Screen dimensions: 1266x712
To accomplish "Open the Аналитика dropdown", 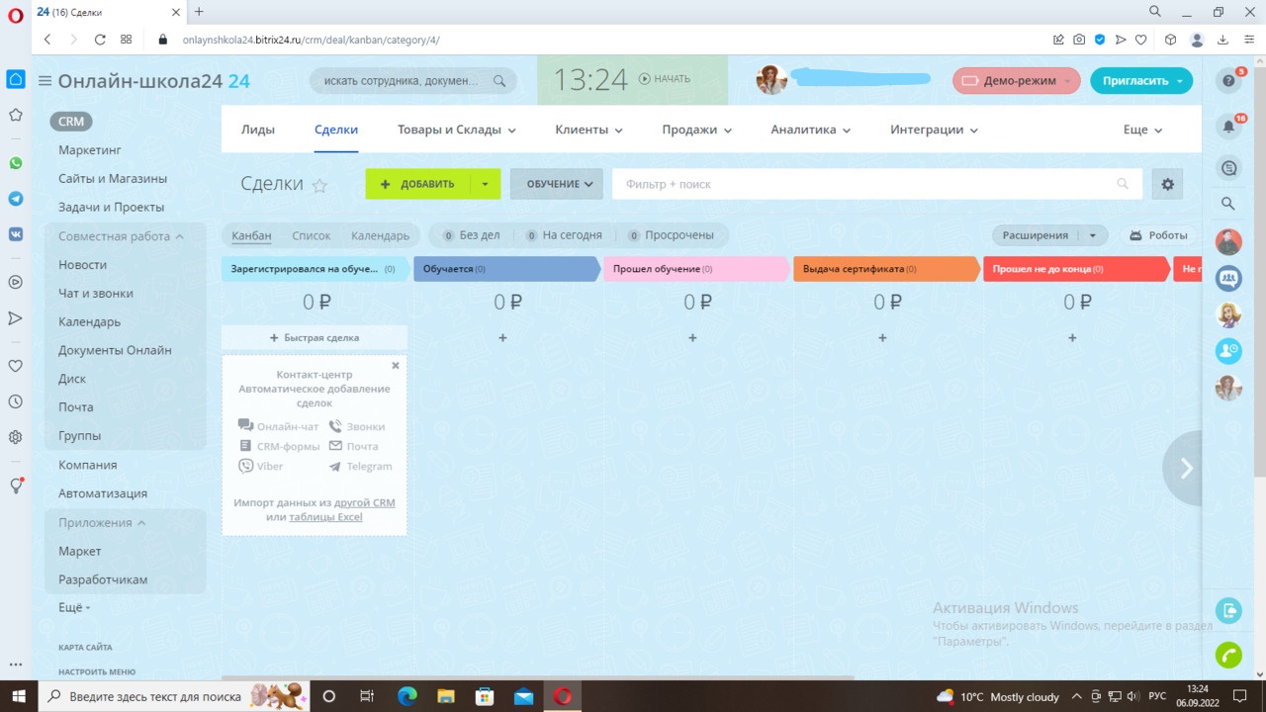I will (811, 130).
